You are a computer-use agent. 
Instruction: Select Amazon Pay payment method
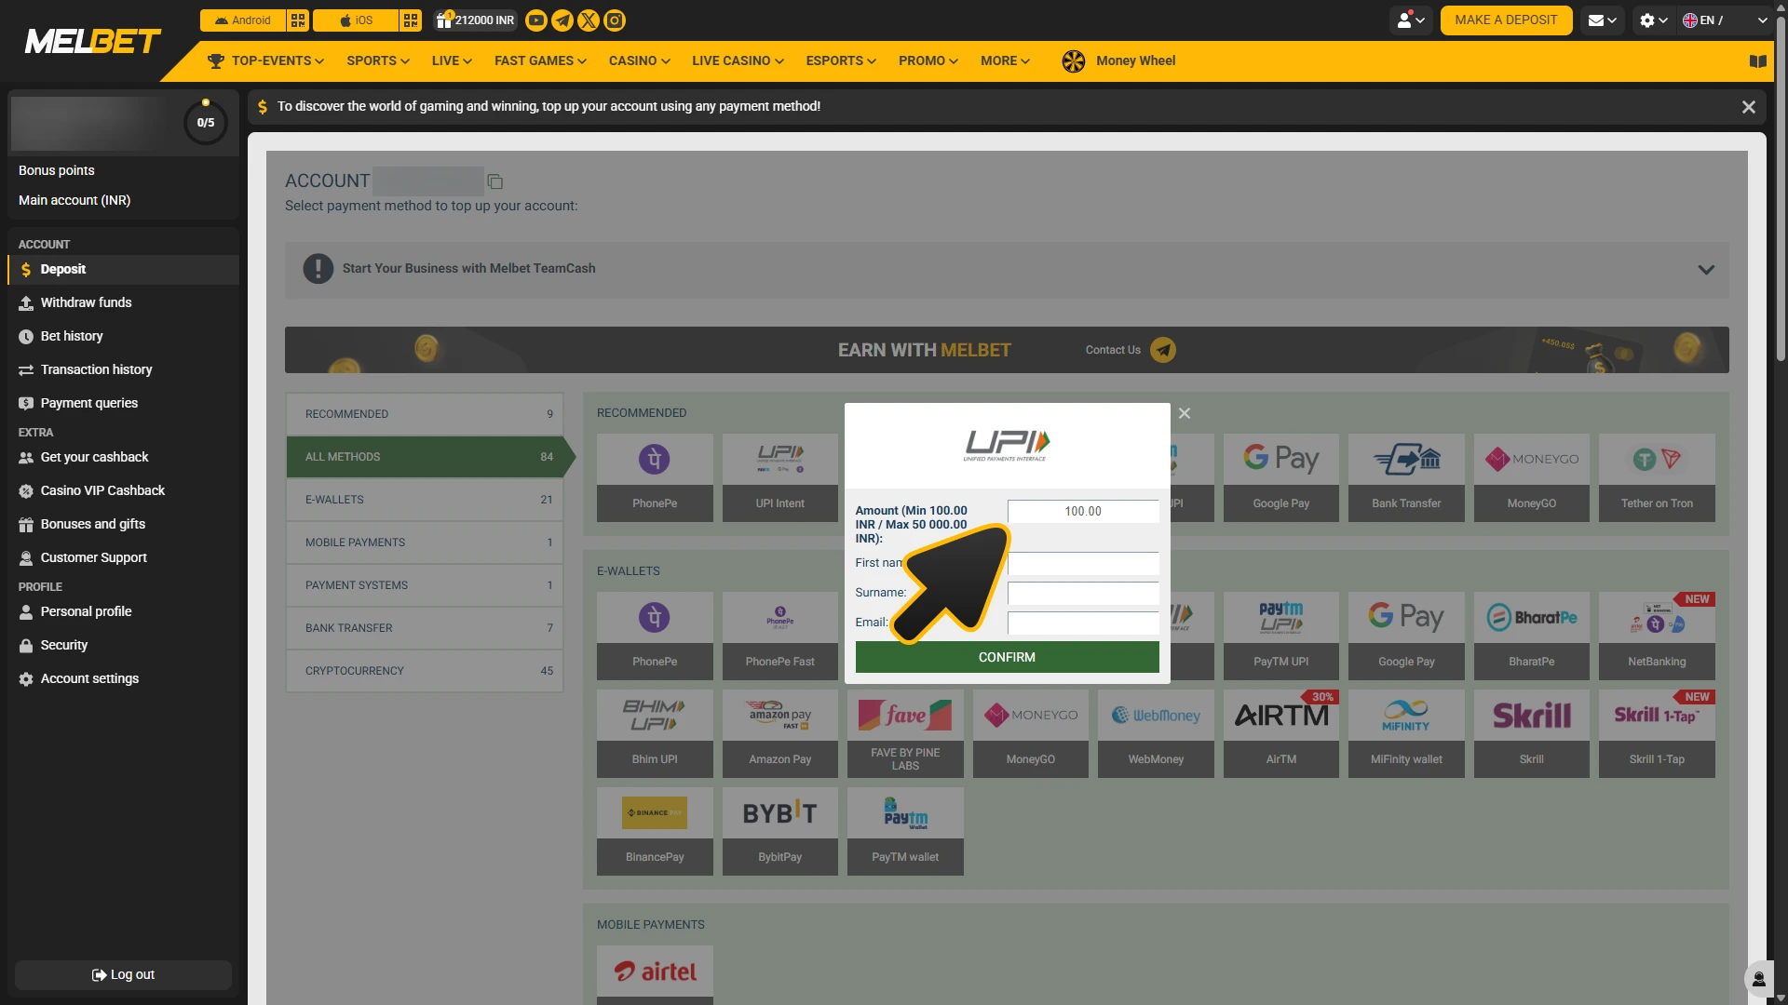(x=780, y=733)
